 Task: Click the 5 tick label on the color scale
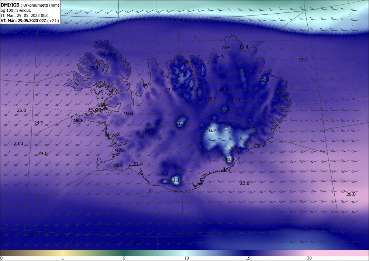(124, 258)
